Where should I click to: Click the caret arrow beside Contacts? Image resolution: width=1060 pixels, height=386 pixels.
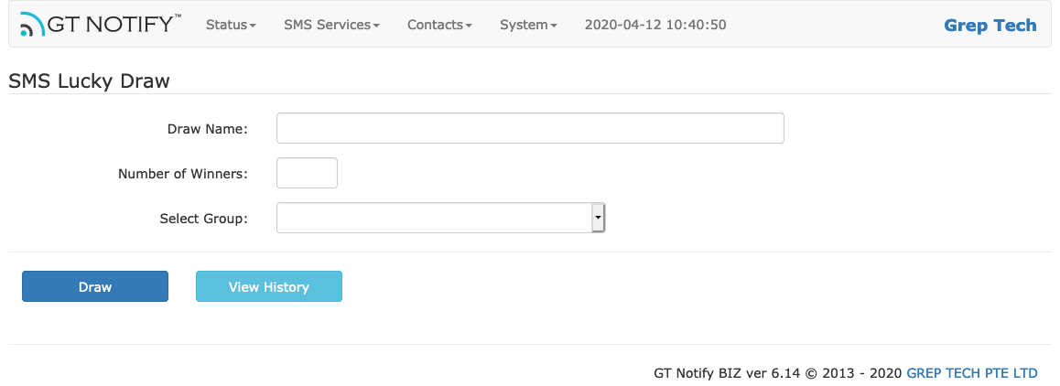pos(469,26)
